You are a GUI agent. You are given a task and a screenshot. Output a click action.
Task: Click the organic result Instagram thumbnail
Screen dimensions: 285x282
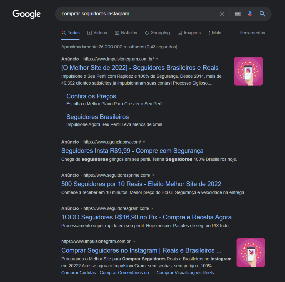point(251,253)
